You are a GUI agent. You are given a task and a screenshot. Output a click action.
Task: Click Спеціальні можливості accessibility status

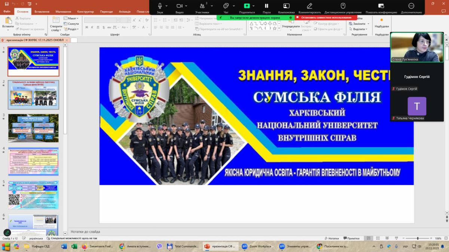pyautogui.click(x=71, y=238)
